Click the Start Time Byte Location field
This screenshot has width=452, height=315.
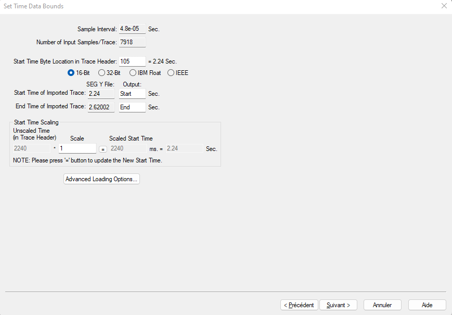click(132, 61)
